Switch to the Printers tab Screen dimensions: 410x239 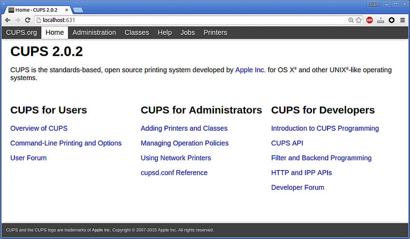coord(215,32)
